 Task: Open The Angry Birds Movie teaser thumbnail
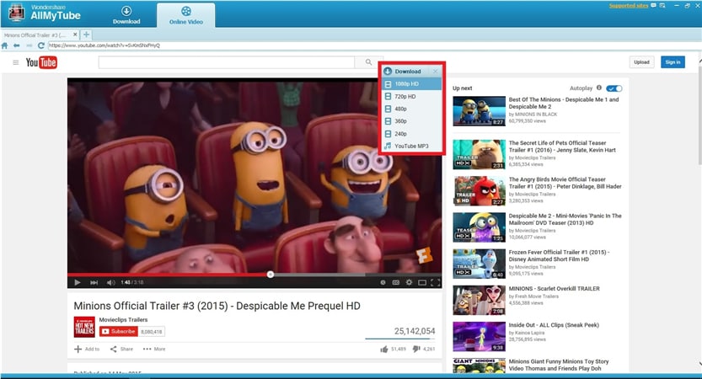(x=479, y=190)
